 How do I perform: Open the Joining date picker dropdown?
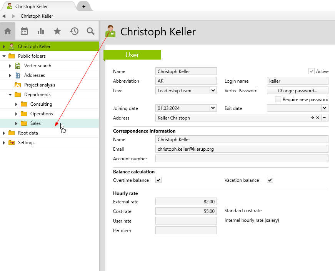pos(213,108)
